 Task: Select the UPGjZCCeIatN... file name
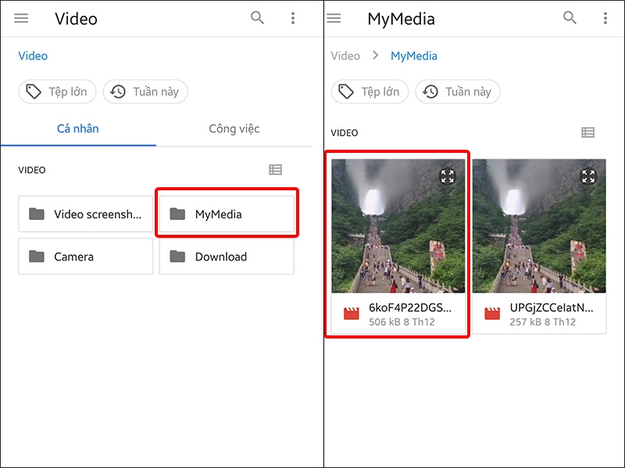click(x=552, y=307)
